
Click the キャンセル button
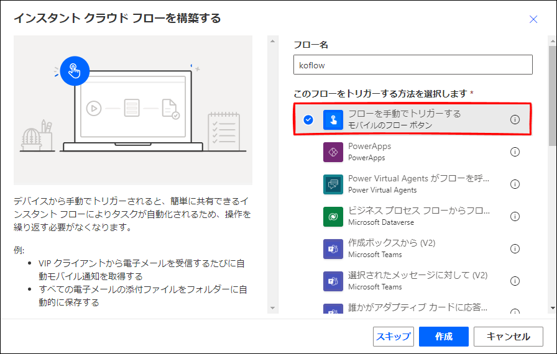click(x=509, y=336)
